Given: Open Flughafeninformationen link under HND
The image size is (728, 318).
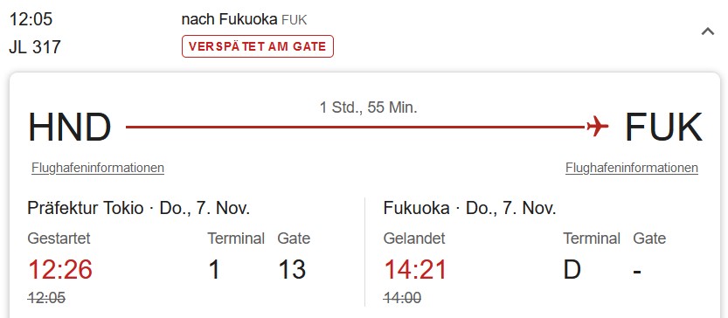Looking at the screenshot, I should click(x=98, y=168).
